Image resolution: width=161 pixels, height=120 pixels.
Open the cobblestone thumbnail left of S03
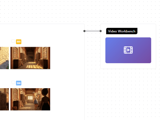4,58
